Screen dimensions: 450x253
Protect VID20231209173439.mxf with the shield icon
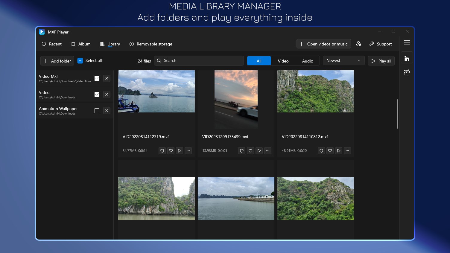pyautogui.click(x=241, y=151)
